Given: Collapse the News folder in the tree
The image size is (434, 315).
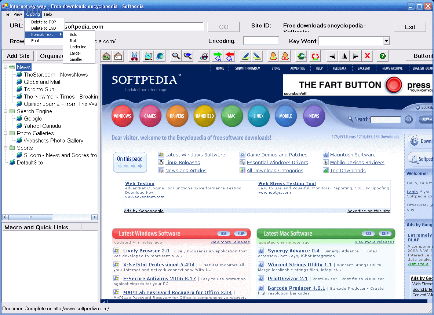Looking at the screenshot, I should tap(5, 67).
